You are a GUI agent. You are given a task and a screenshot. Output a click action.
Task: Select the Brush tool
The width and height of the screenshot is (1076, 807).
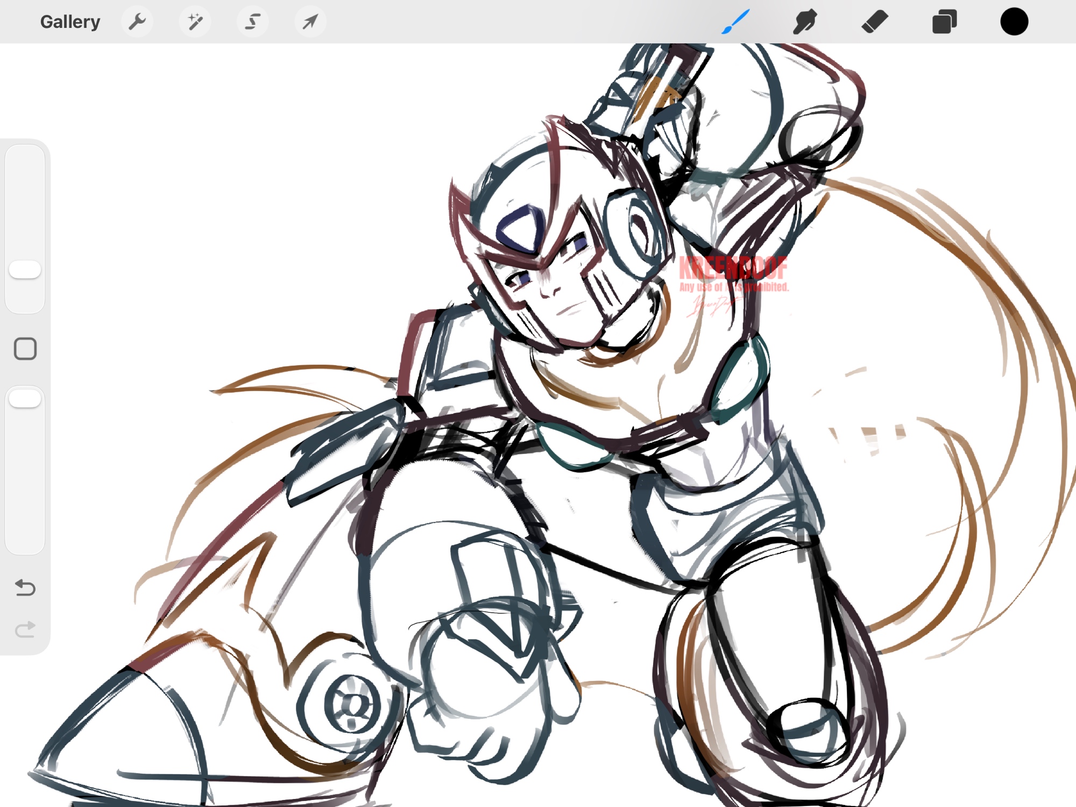coord(735,22)
